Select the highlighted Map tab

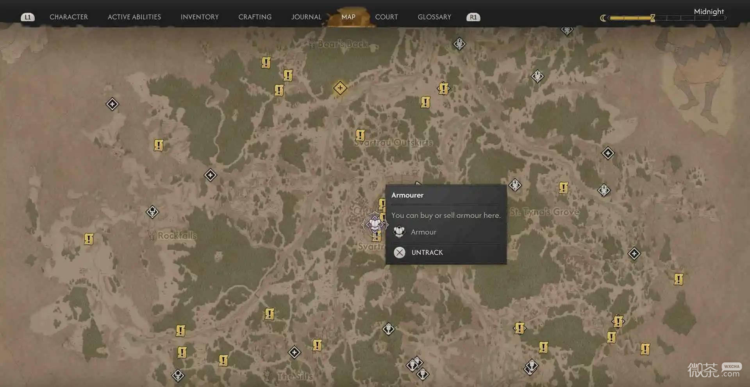pyautogui.click(x=348, y=17)
